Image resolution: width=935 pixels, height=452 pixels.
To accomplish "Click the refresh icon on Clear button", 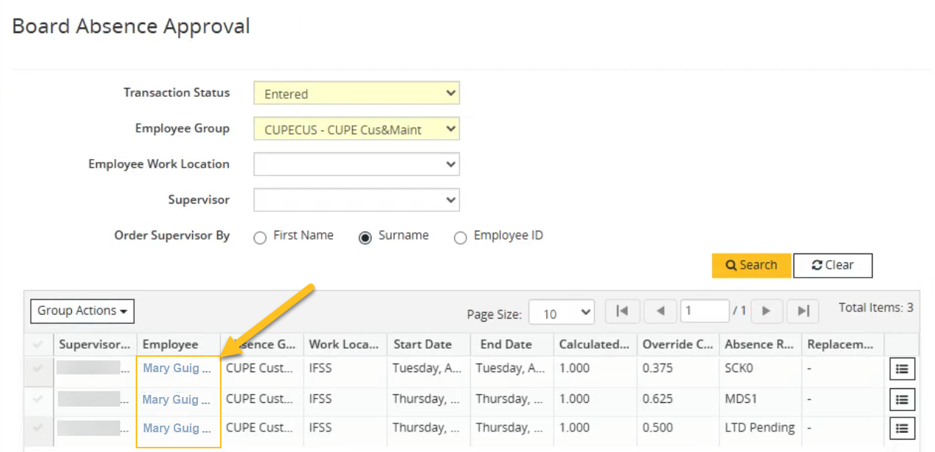I will pos(816,264).
